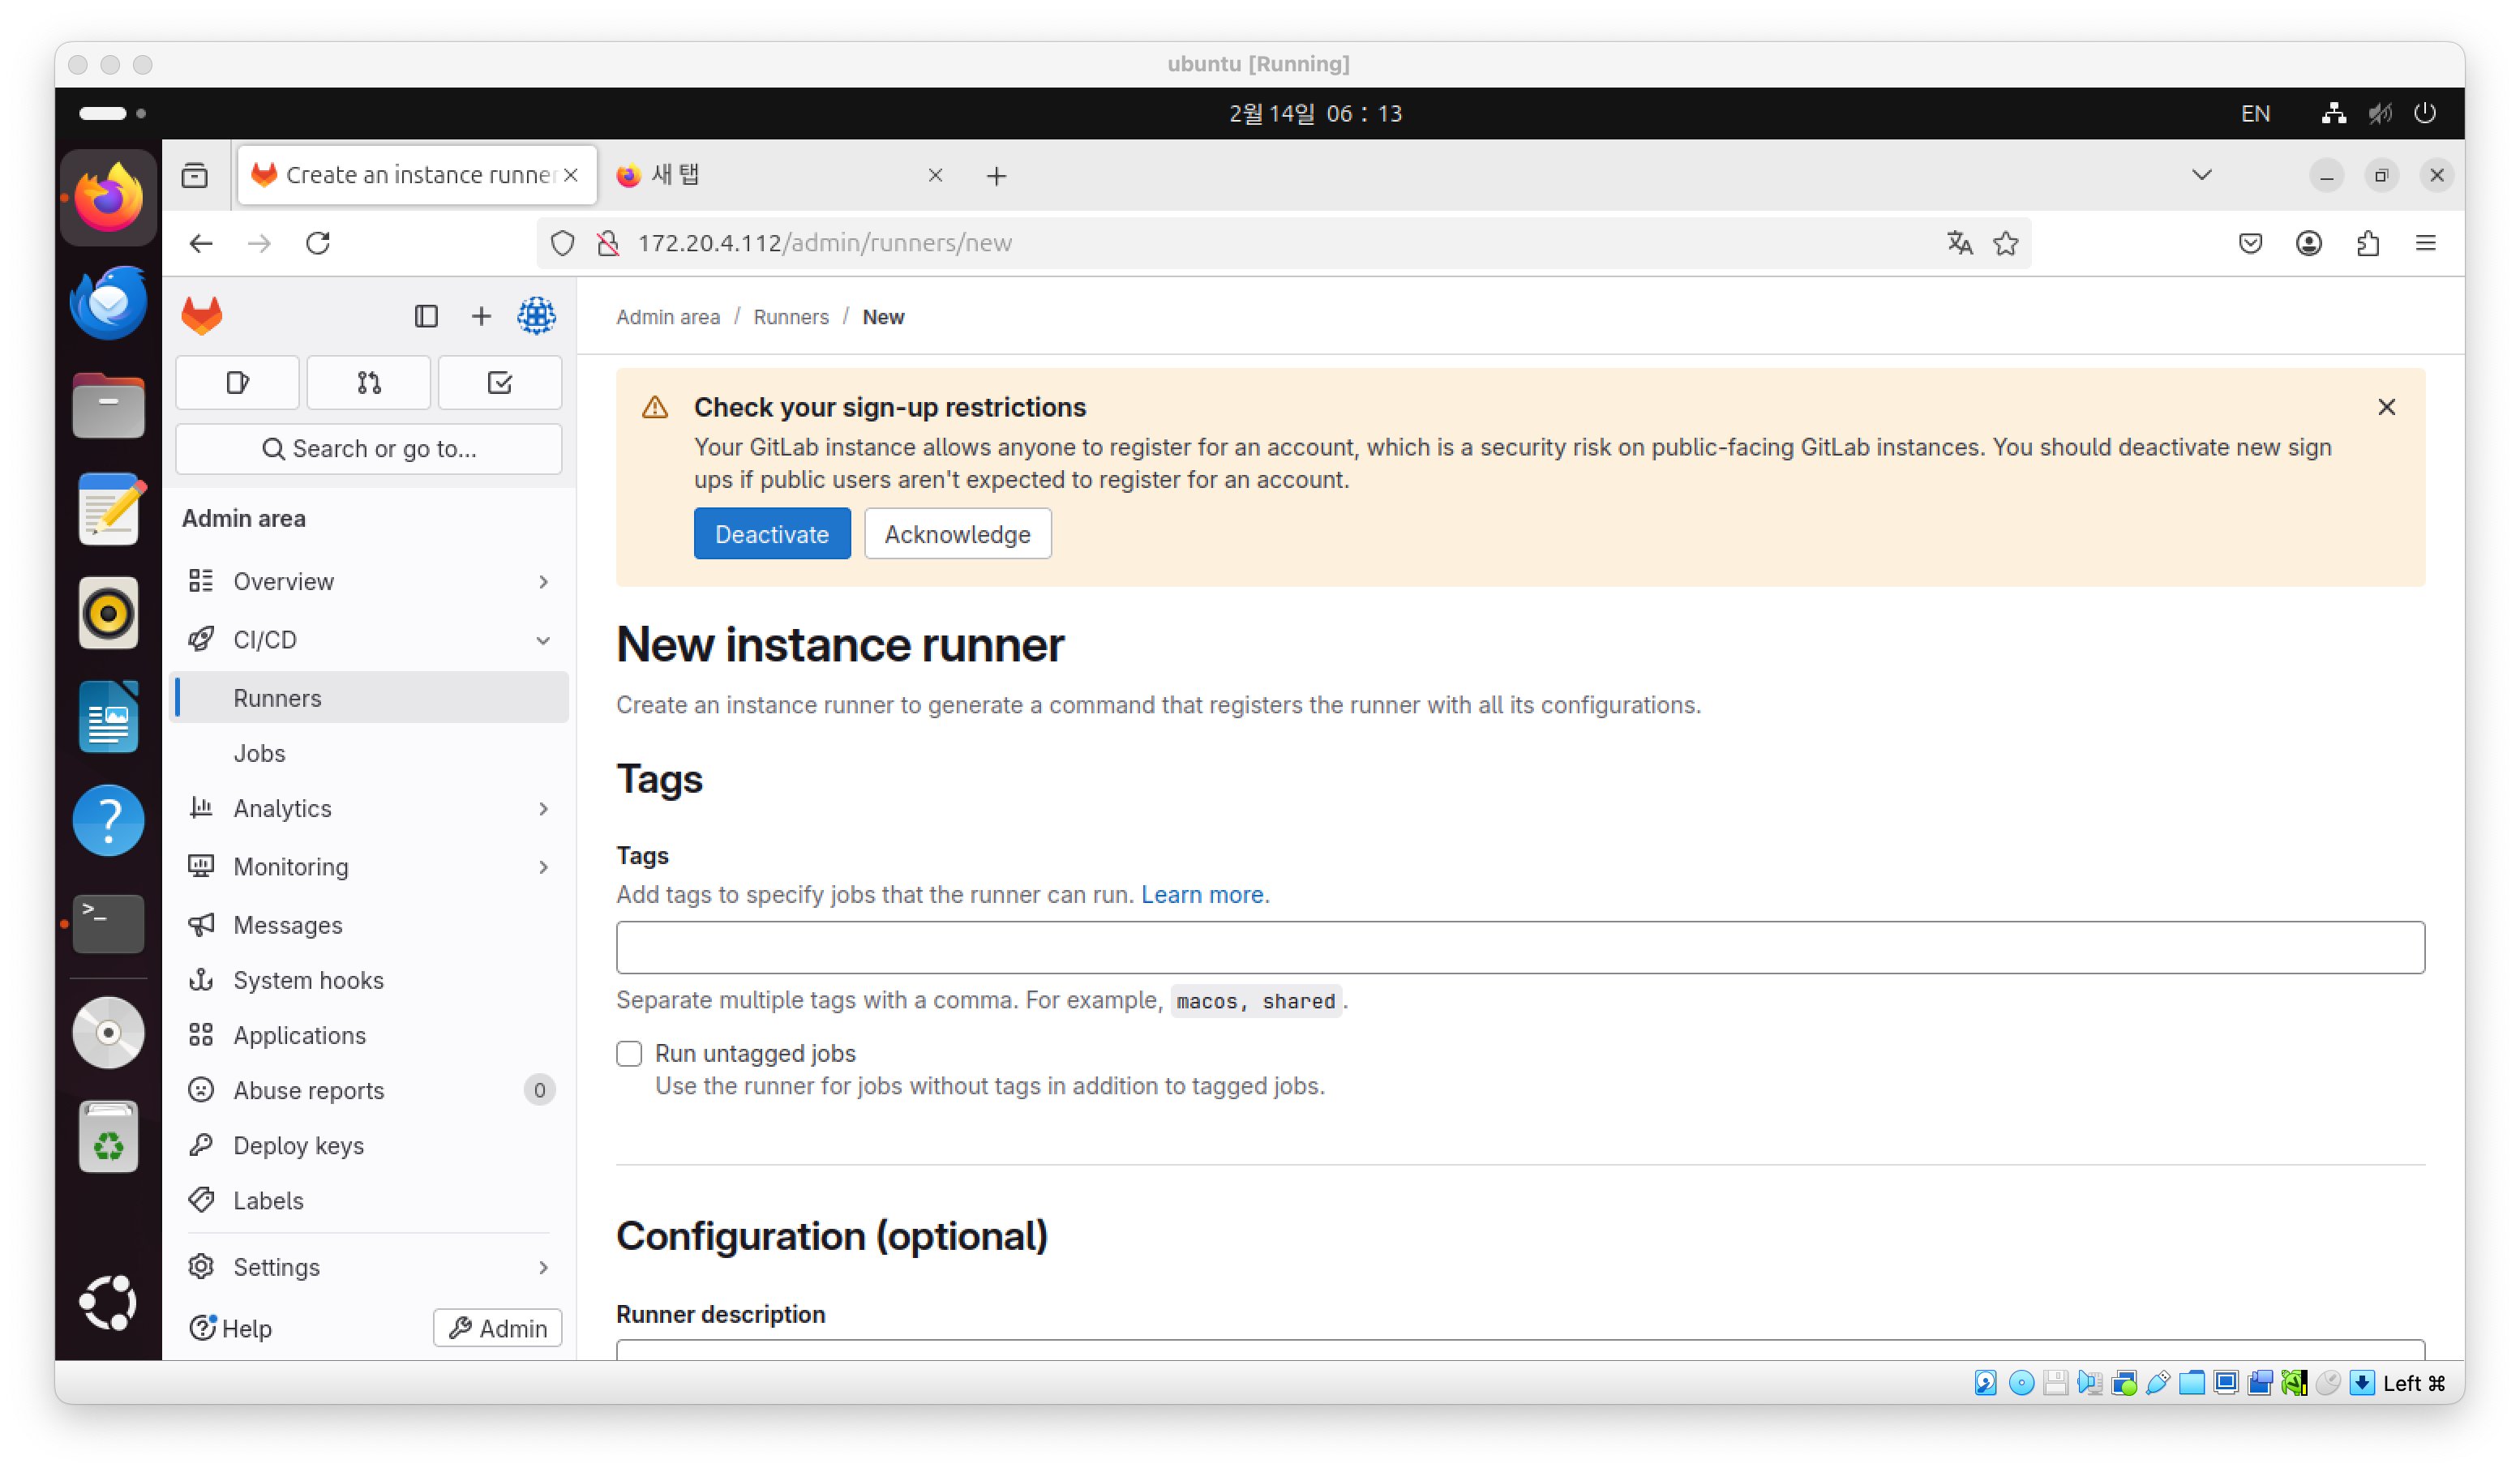Click the Deactivate button
This screenshot has width=2520, height=1472.
click(x=772, y=534)
